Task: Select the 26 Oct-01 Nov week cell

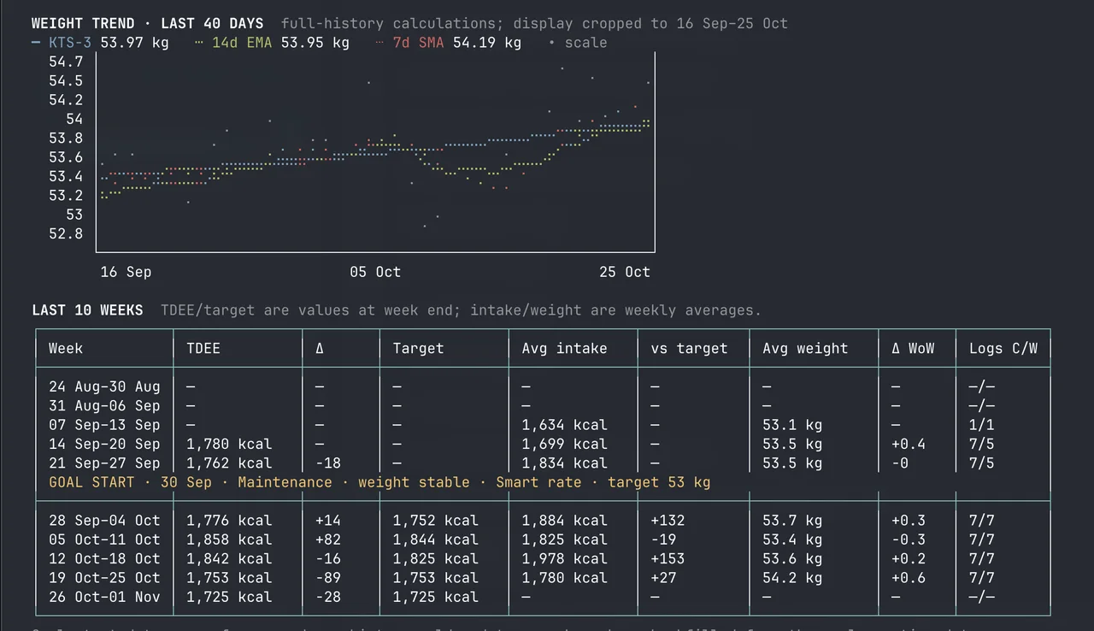Action: click(104, 597)
